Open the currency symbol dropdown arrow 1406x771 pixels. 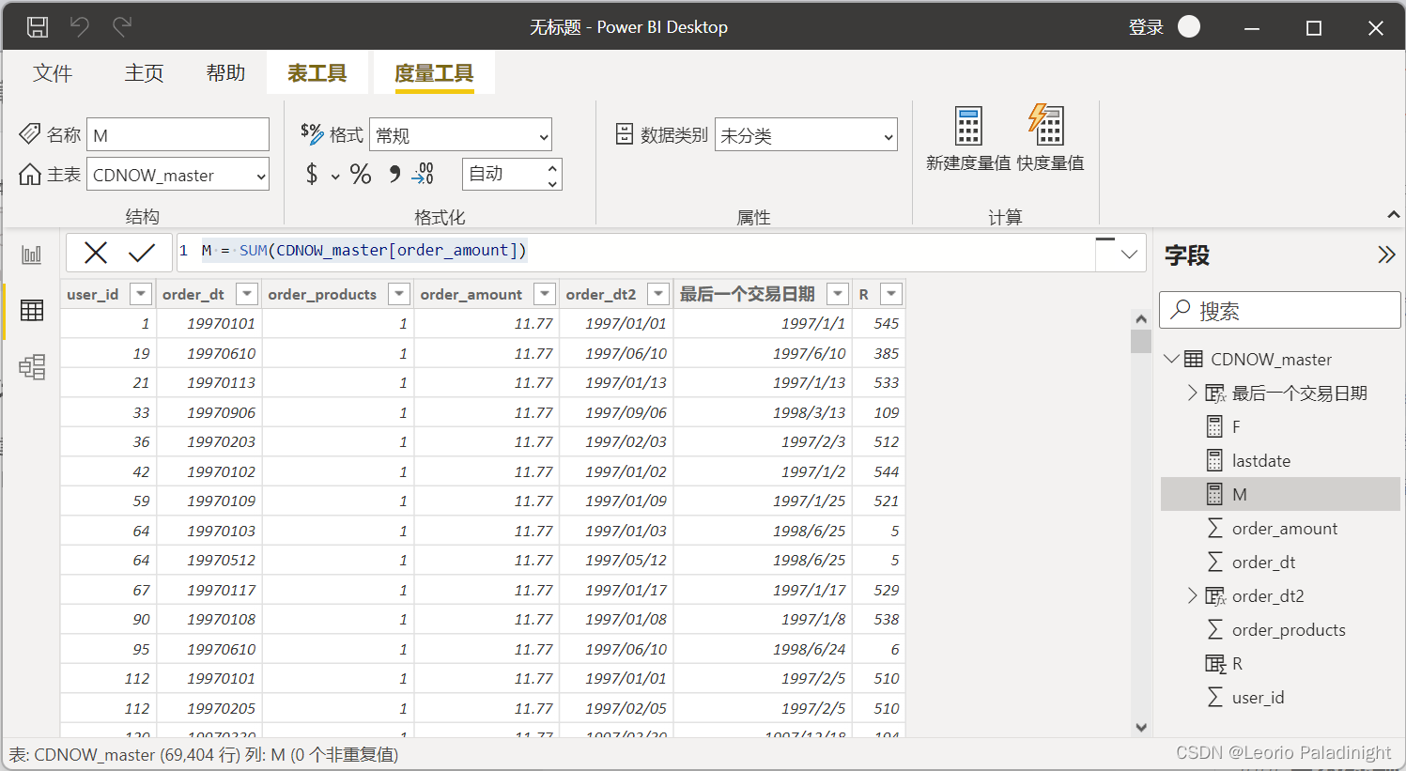tap(335, 176)
